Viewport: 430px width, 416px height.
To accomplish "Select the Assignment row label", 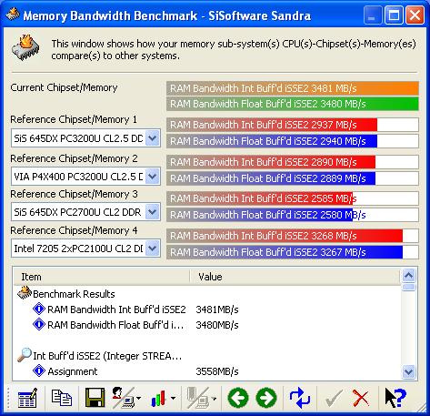I will coord(73,371).
